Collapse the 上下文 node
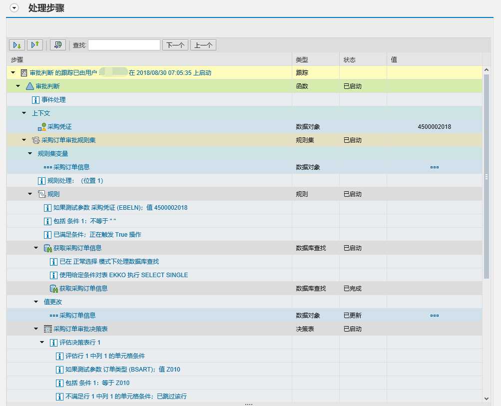Viewport: 501px width, 406px height. coord(24,113)
